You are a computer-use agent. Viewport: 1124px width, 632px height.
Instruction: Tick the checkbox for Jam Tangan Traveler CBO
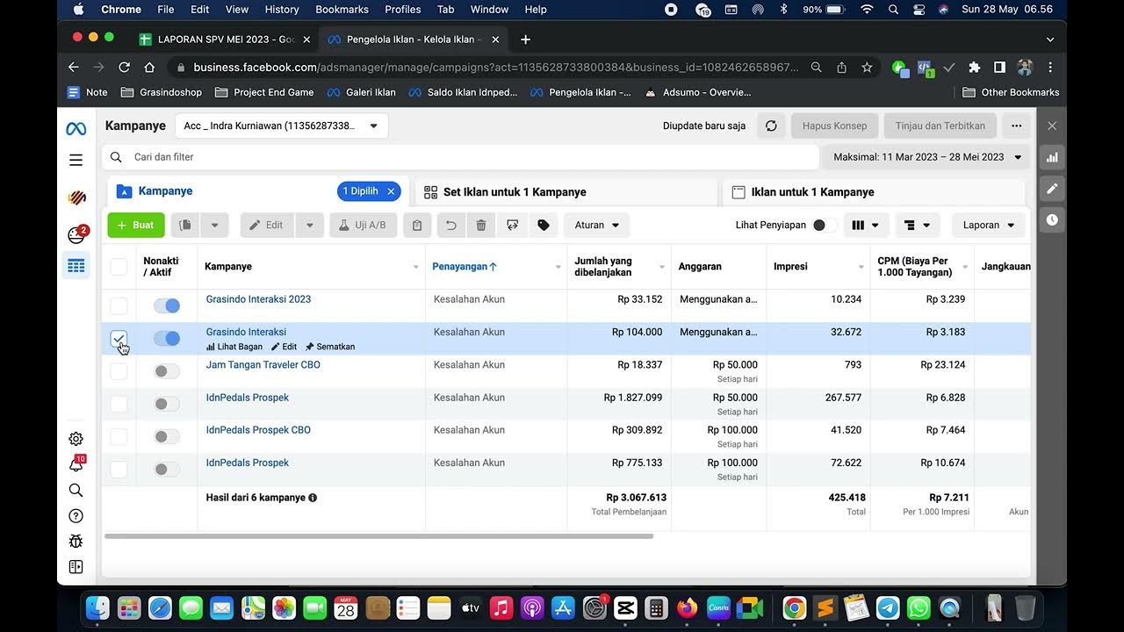(119, 371)
